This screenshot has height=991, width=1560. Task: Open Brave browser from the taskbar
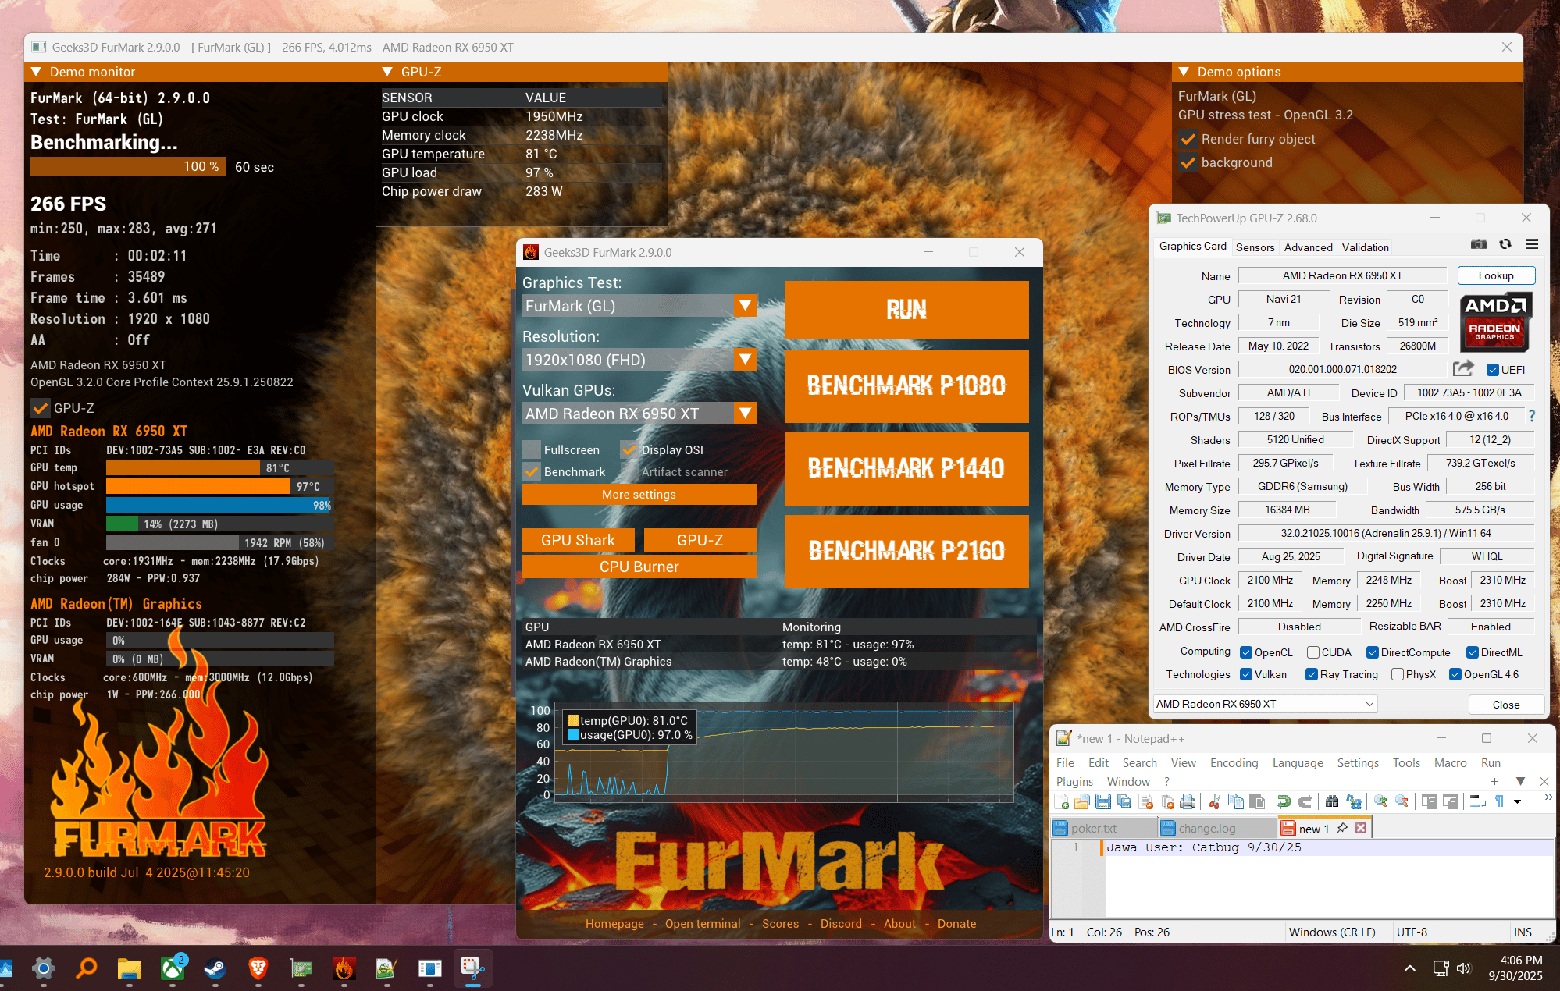pyautogui.click(x=258, y=968)
